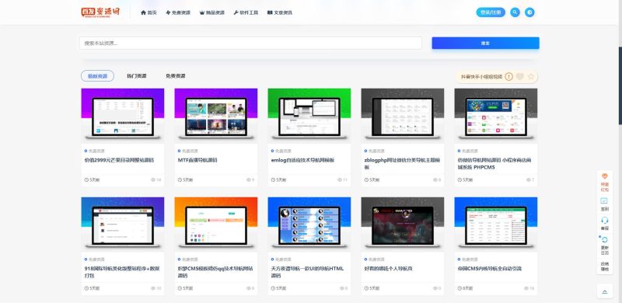622x303 pixels.
Task: Click the blue login/register button
Action: tap(491, 12)
